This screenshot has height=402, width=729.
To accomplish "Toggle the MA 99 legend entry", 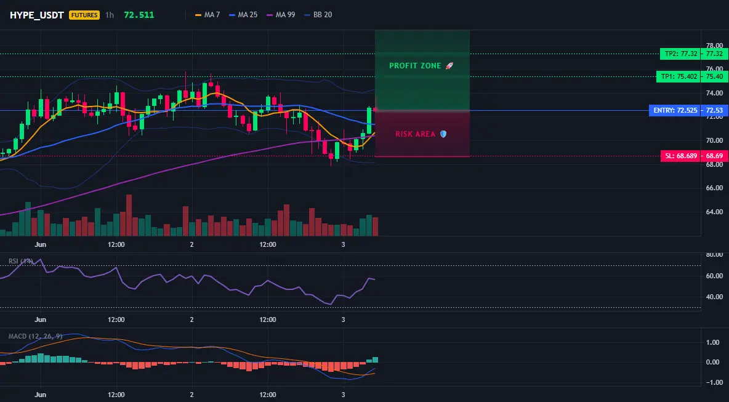I will click(281, 15).
